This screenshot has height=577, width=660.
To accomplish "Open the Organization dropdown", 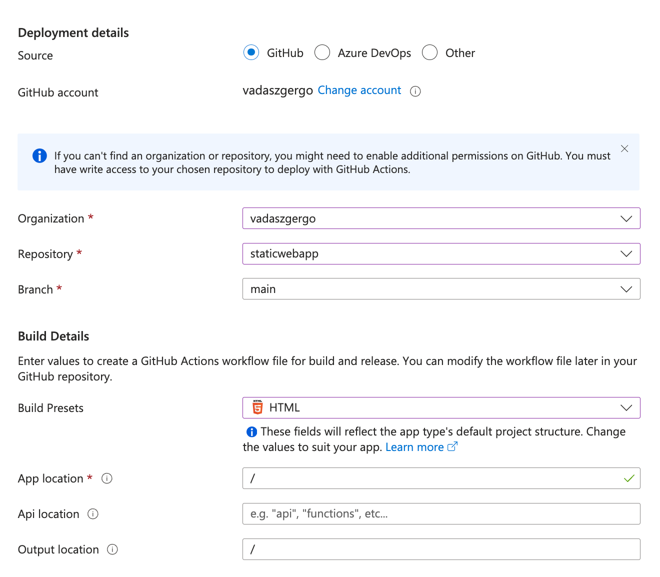I will pos(441,218).
